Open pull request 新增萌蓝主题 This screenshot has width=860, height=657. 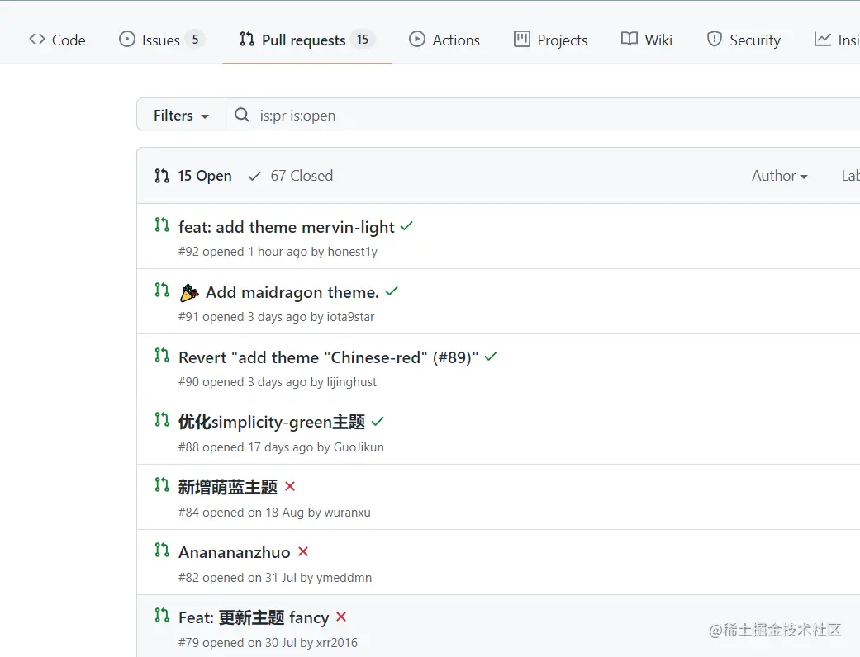(228, 487)
